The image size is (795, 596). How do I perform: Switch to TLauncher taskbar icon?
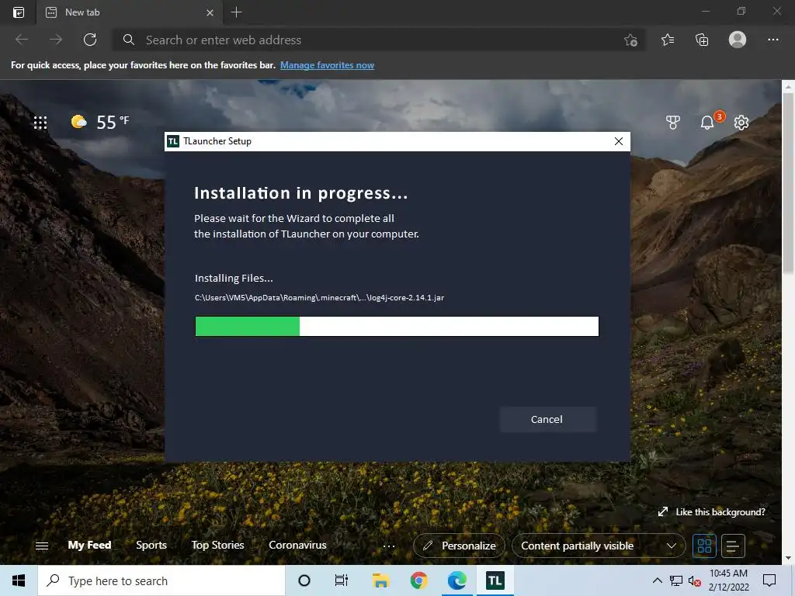495,580
